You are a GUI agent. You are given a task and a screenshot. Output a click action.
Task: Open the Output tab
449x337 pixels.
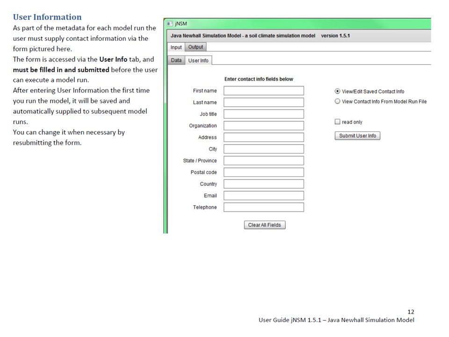(x=196, y=47)
